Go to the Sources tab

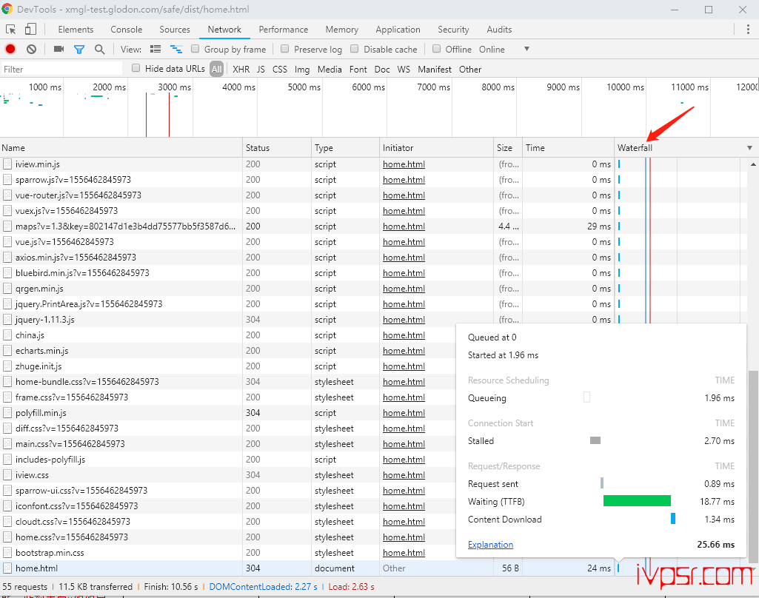pyautogui.click(x=175, y=30)
